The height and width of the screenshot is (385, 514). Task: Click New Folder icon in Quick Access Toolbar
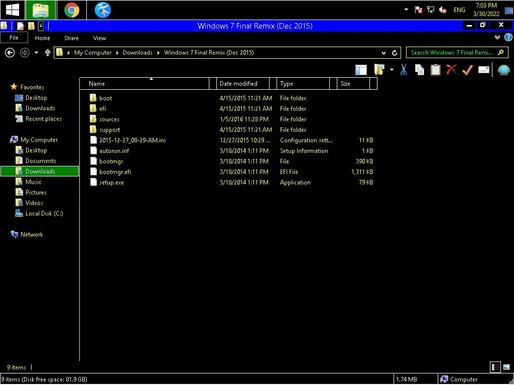tap(31, 26)
